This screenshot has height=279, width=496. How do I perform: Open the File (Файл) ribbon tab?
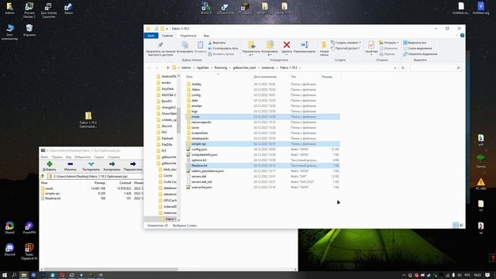[x=151, y=36]
